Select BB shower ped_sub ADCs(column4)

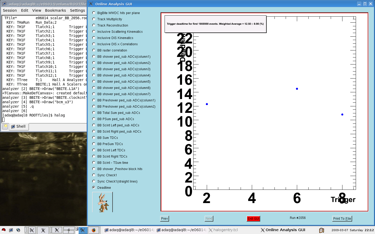pyautogui.click(x=121, y=75)
